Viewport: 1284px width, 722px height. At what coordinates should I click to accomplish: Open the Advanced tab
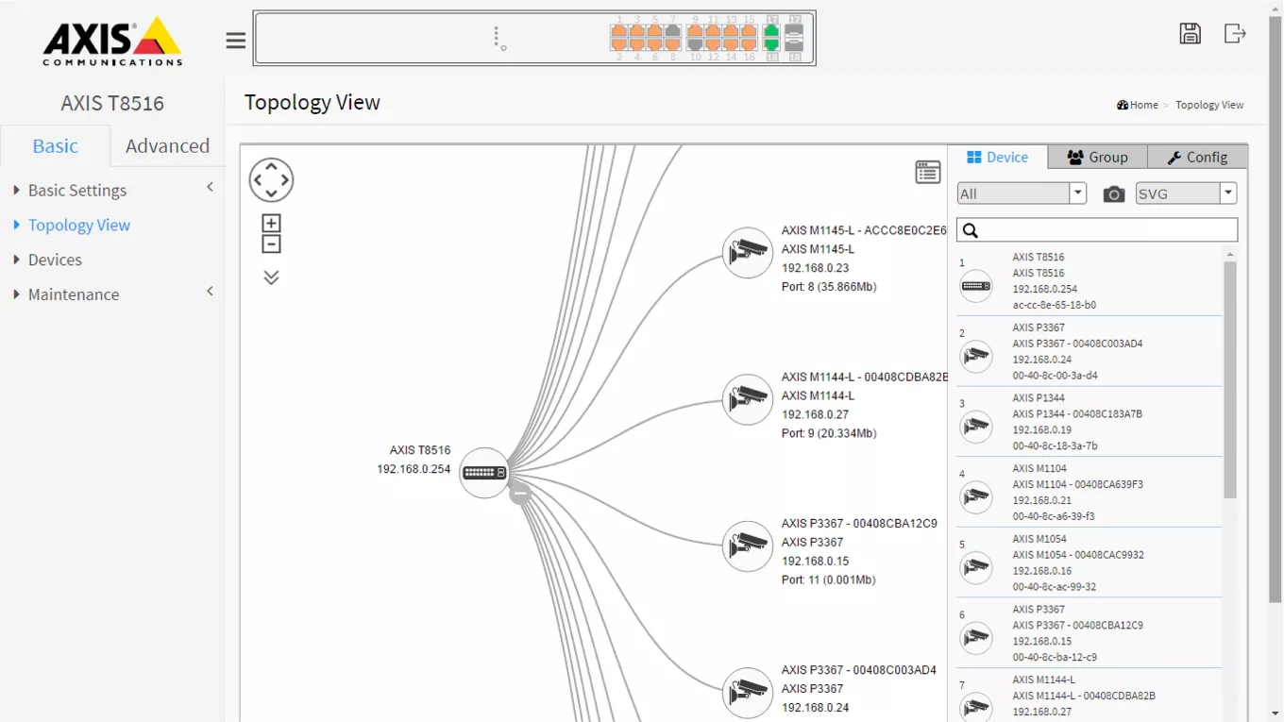pyautogui.click(x=167, y=146)
